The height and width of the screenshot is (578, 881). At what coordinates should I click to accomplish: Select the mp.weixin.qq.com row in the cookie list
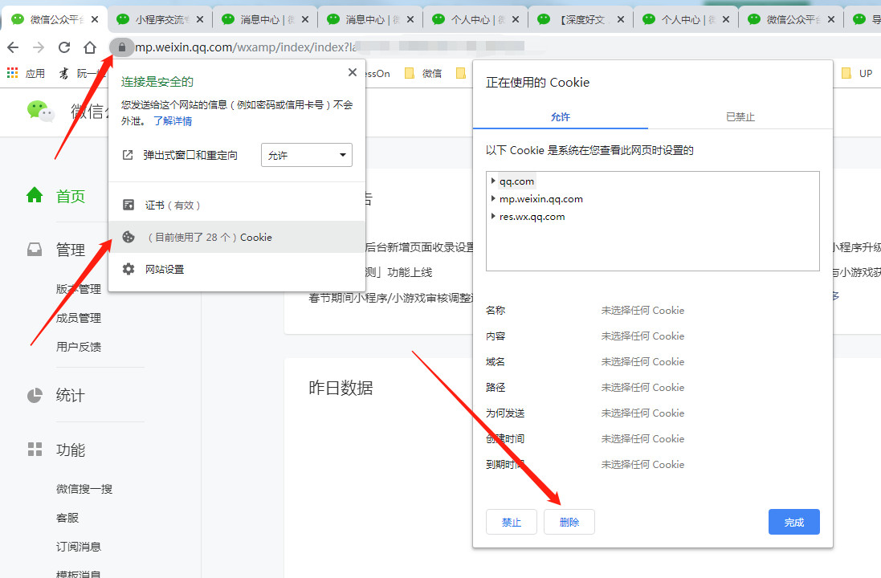coord(540,198)
